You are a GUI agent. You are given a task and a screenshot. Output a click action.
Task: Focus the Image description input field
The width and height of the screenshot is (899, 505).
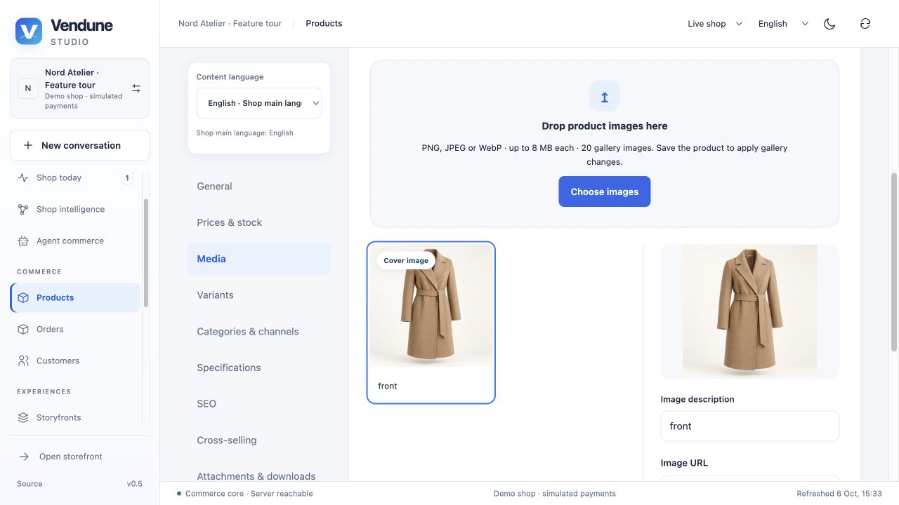750,426
